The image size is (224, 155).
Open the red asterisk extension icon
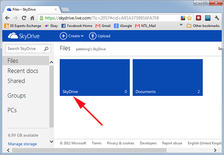[x=198, y=18]
